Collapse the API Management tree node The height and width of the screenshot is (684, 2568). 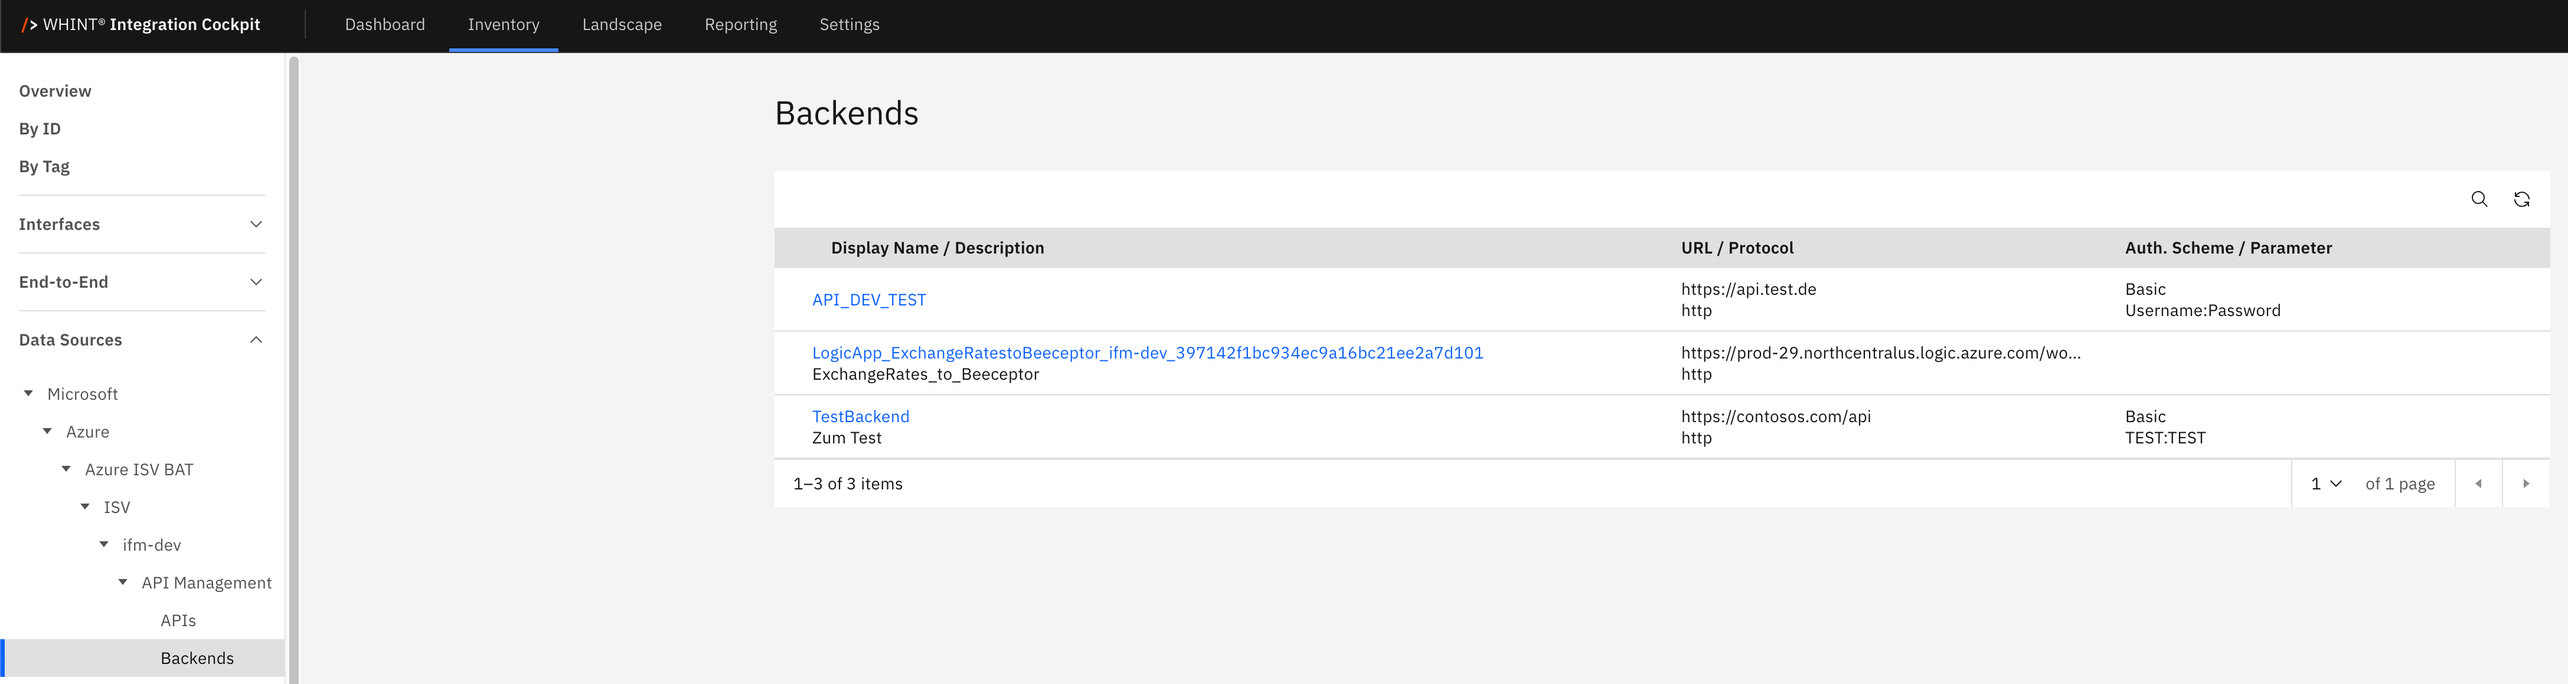click(x=123, y=583)
